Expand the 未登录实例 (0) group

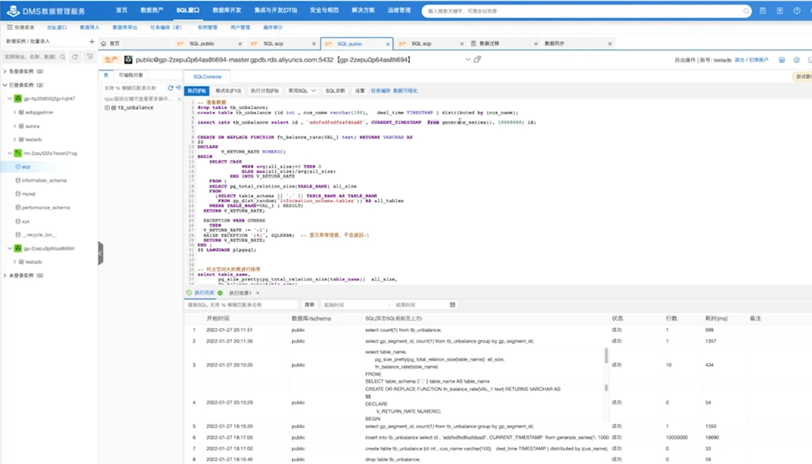(5, 276)
